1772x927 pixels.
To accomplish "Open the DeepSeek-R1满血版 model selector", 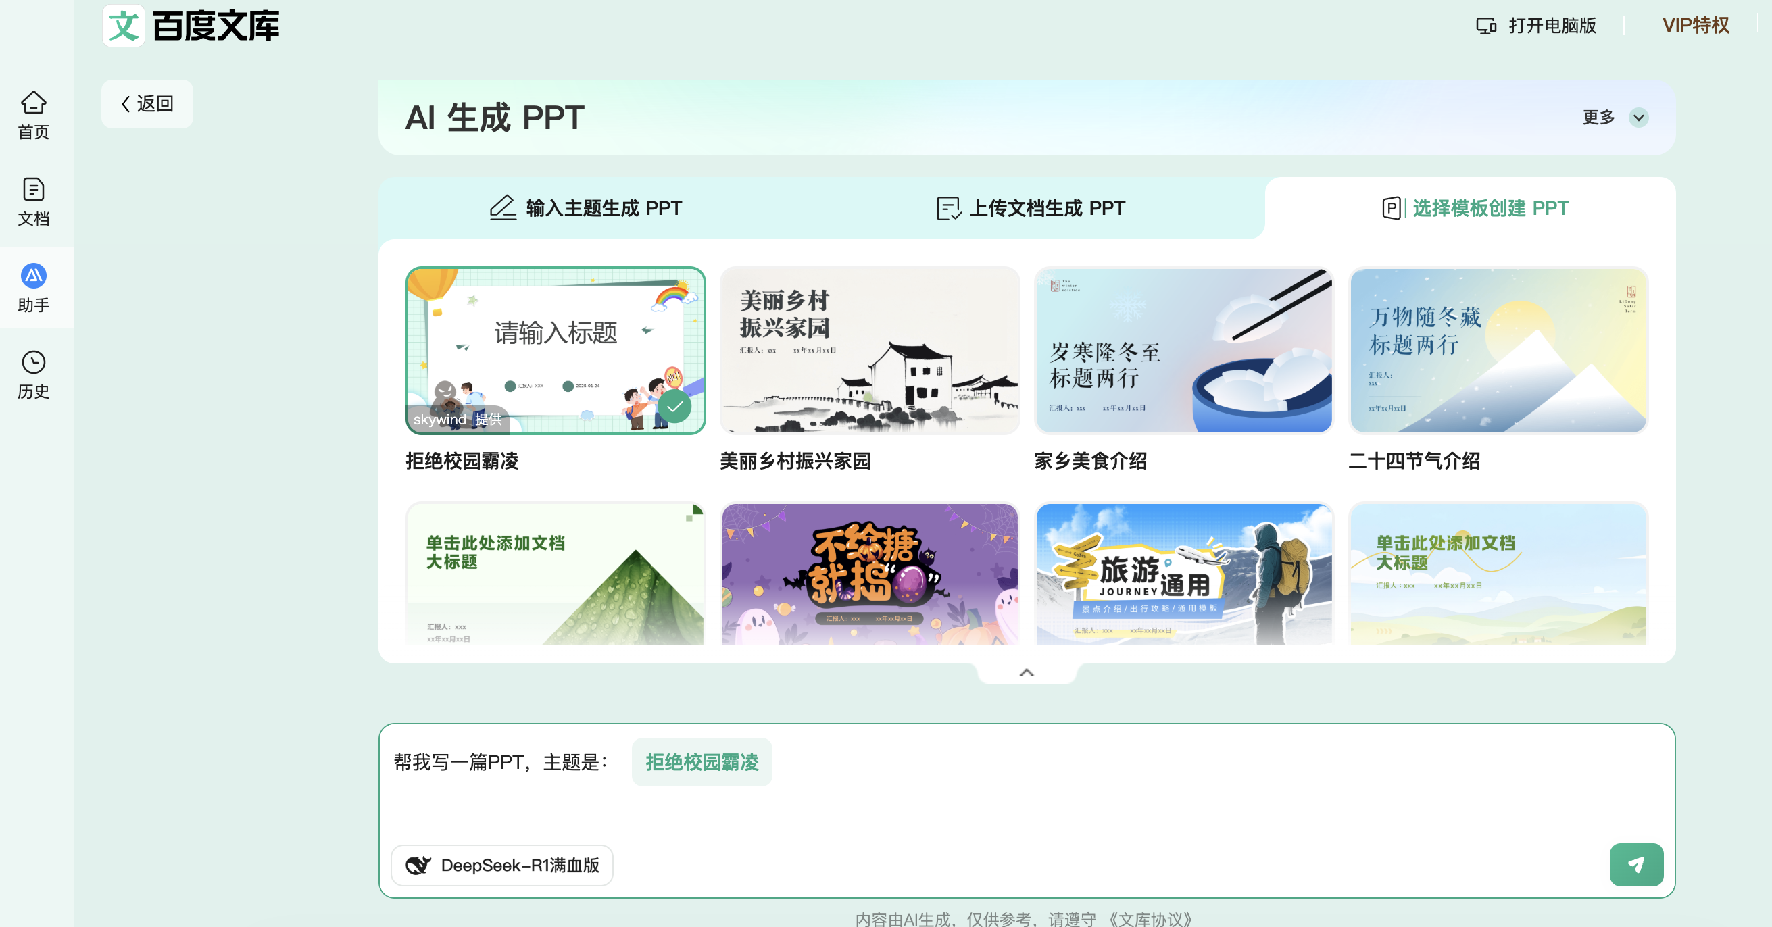I will tap(502, 865).
